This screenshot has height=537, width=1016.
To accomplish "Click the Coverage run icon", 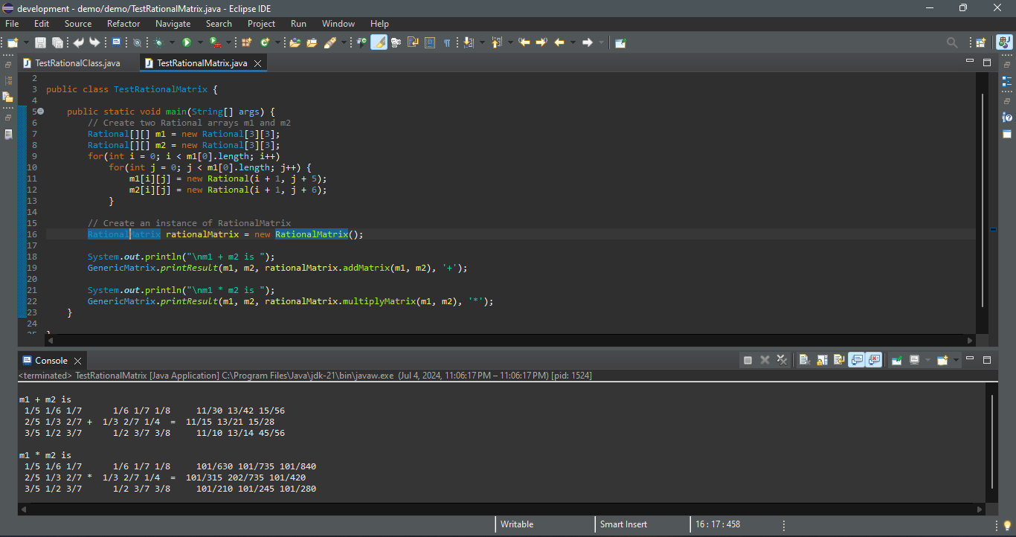I will tap(215, 42).
